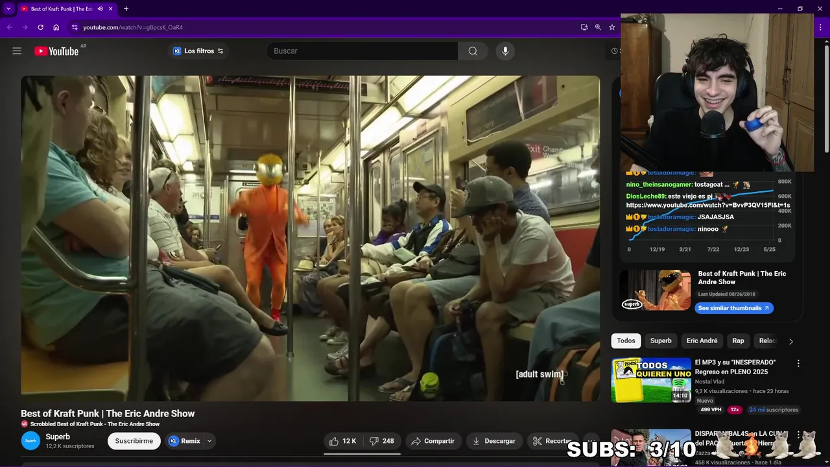The width and height of the screenshot is (830, 467).
Task: Click the Recortar clip button
Action: click(552, 441)
